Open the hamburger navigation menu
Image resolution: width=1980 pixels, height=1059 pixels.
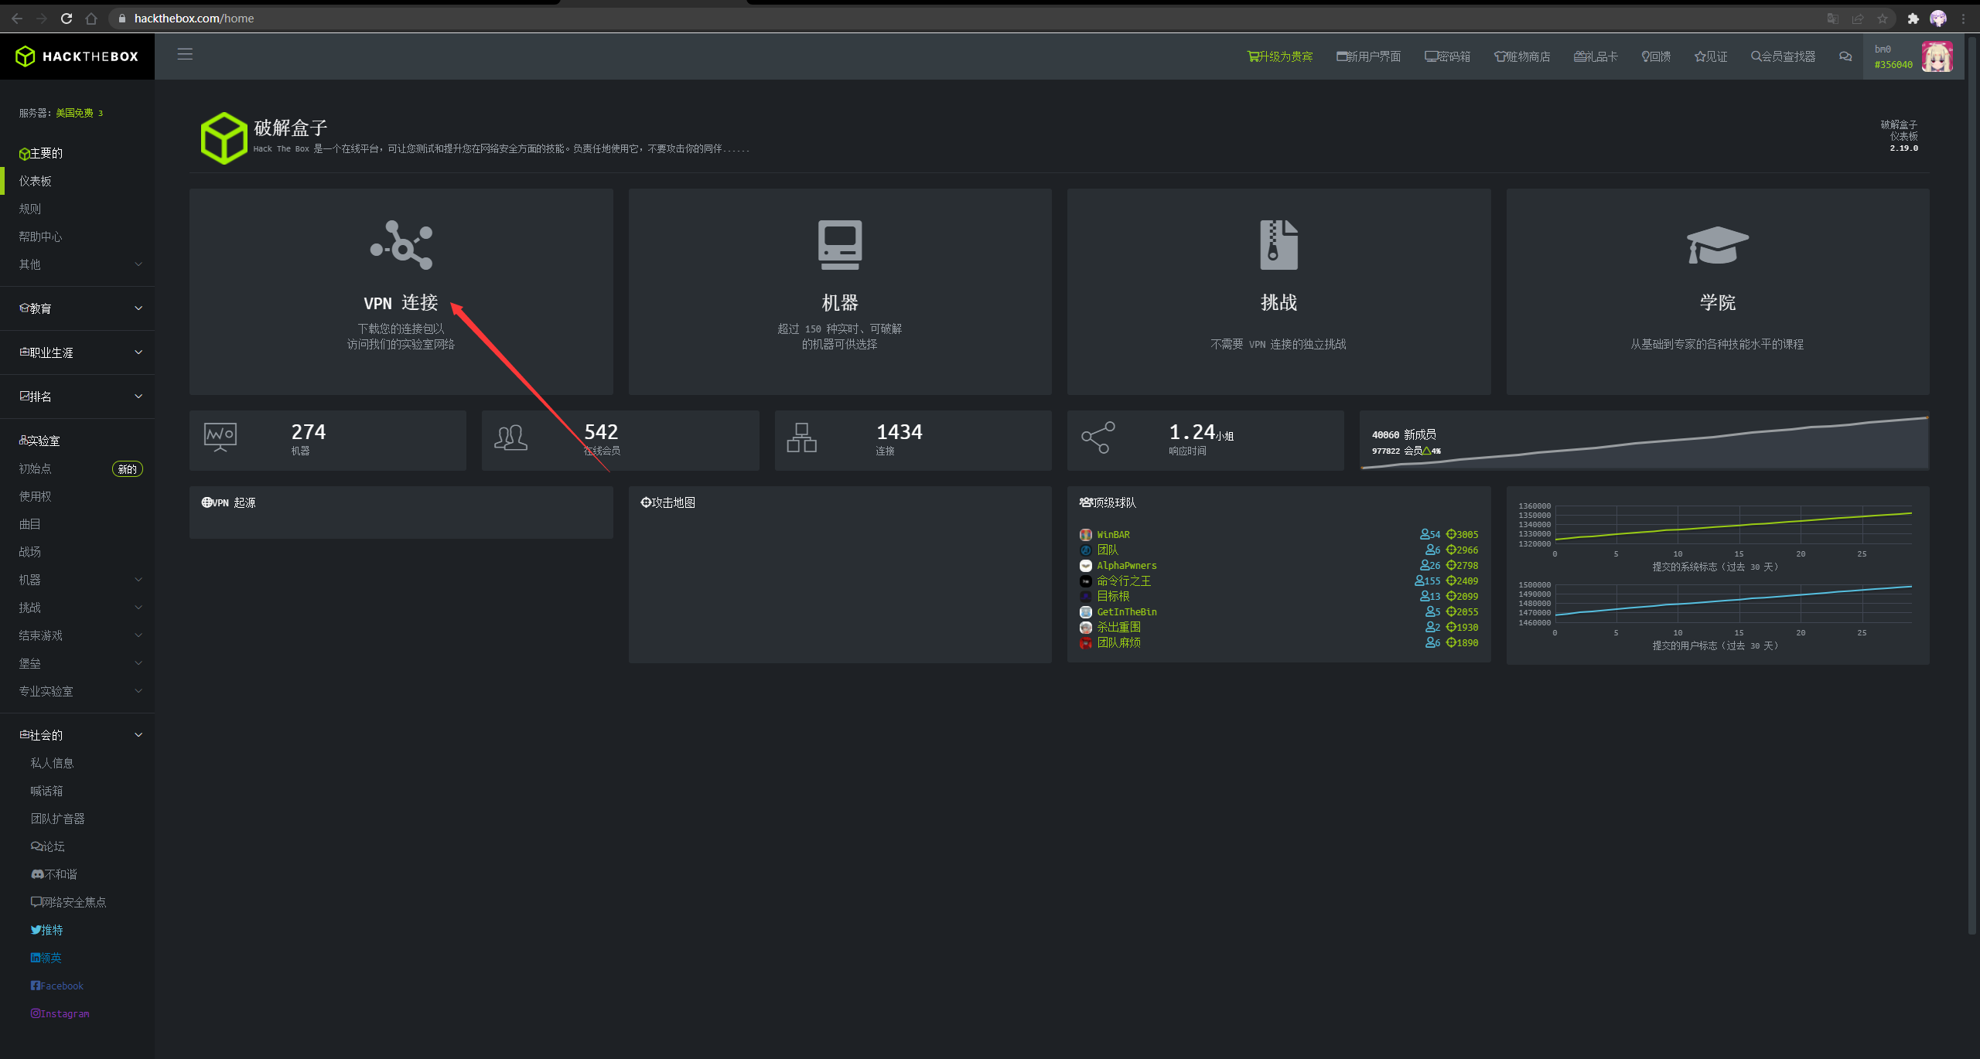(x=185, y=55)
